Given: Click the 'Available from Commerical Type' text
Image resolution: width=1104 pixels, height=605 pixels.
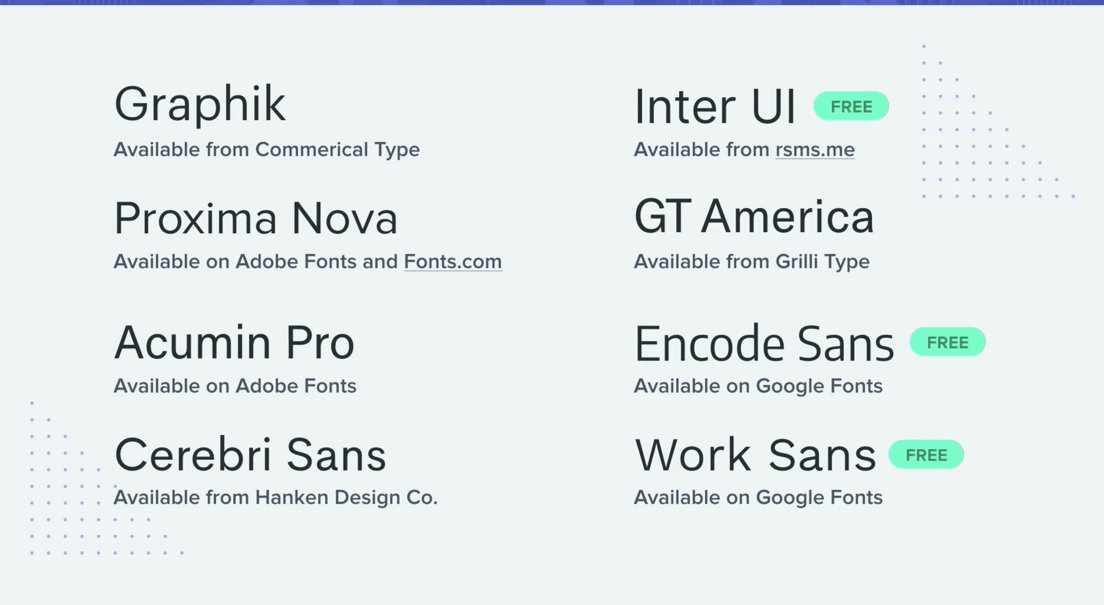Looking at the screenshot, I should [x=266, y=149].
